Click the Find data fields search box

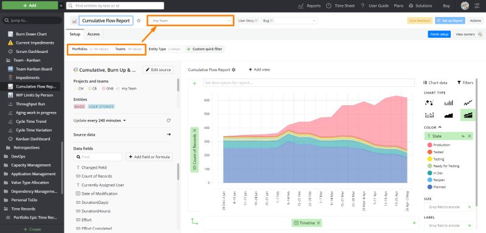point(98,157)
